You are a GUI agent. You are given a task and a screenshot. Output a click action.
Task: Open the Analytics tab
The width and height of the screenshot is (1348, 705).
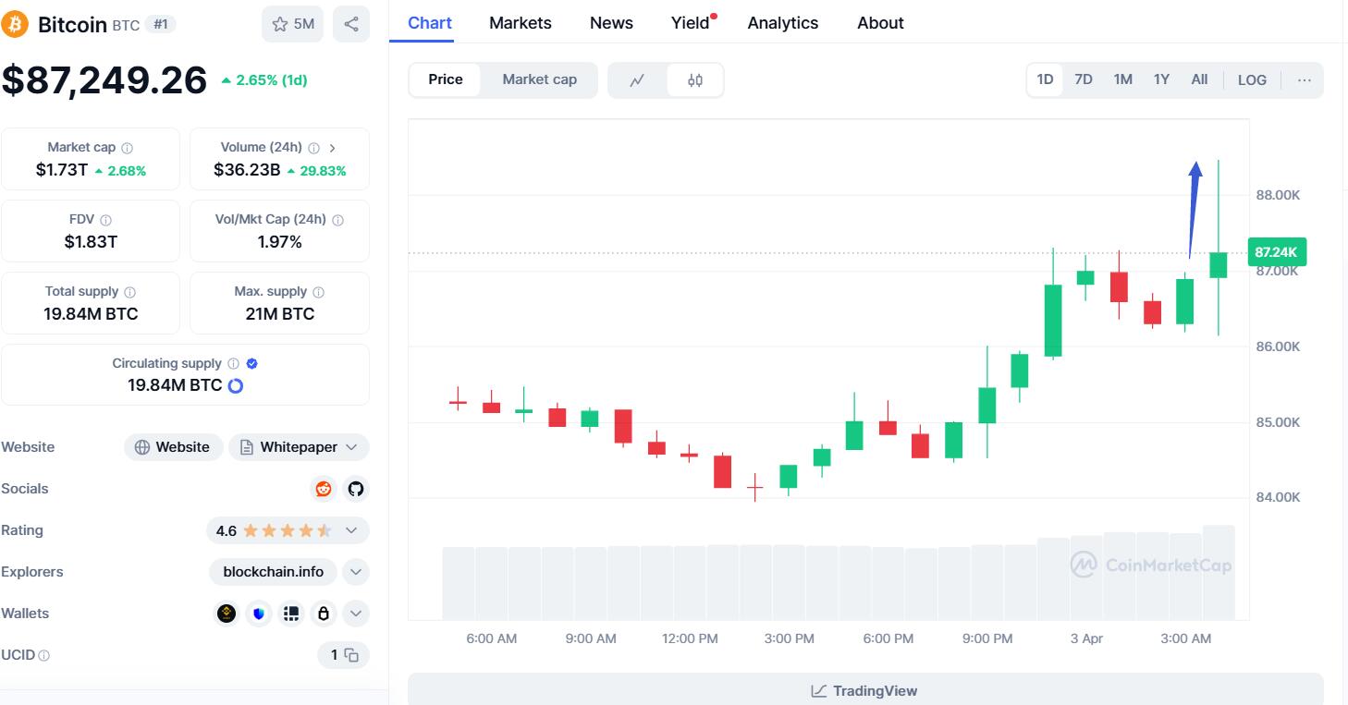(x=782, y=23)
